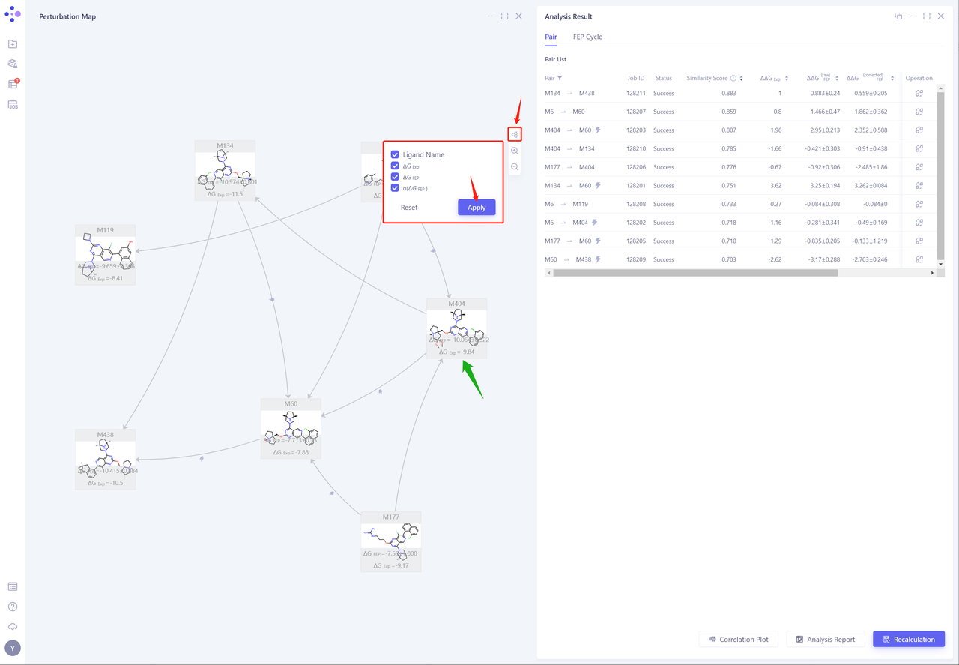Screen dimensions: 959x665
Task: Open the help icon near the sidebar bottom
Action: [12, 606]
